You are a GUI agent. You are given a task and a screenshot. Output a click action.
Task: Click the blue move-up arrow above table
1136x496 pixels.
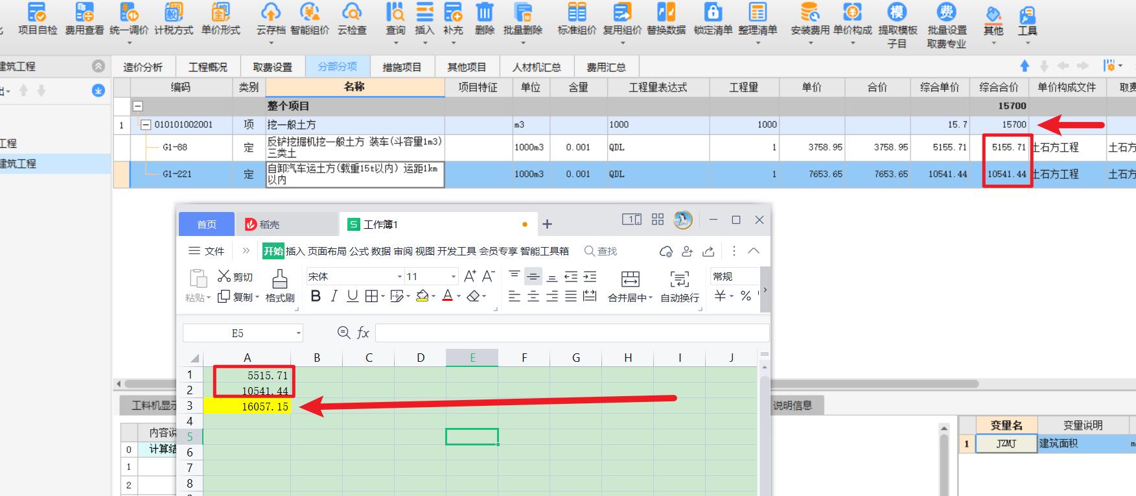(1025, 66)
